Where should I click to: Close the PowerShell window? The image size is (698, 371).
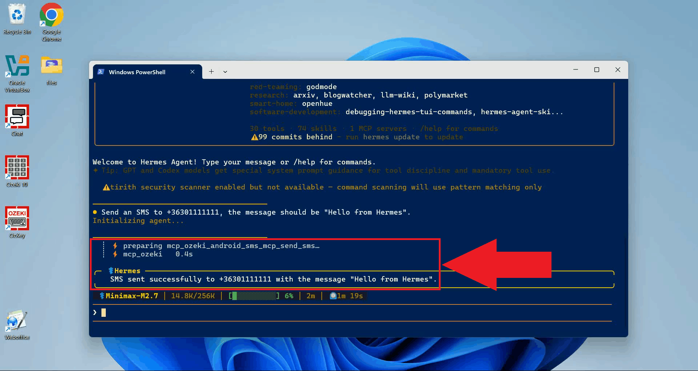pos(618,69)
